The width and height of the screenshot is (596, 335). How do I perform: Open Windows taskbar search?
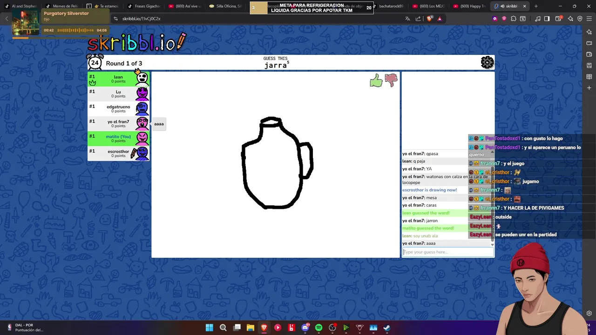pos(223,328)
